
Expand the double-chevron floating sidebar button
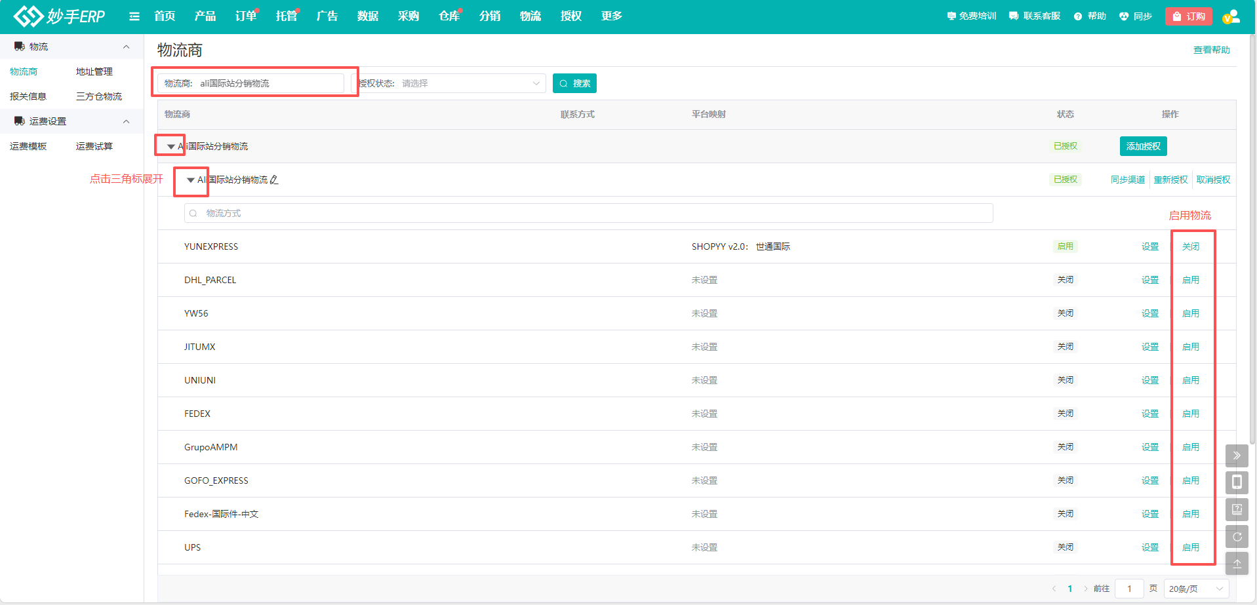point(1237,456)
